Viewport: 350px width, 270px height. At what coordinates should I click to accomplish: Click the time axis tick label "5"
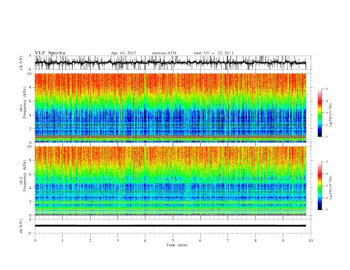pos(173,240)
